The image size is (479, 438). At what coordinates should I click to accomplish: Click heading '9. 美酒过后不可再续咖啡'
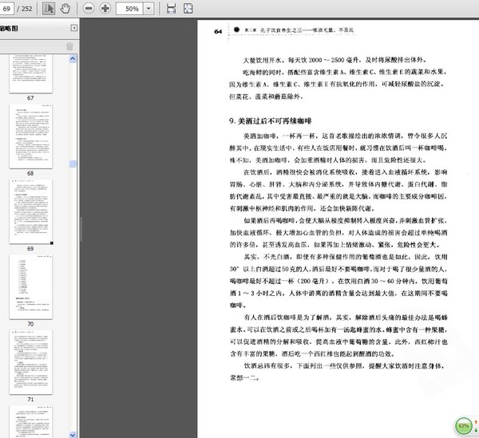pyautogui.click(x=270, y=121)
